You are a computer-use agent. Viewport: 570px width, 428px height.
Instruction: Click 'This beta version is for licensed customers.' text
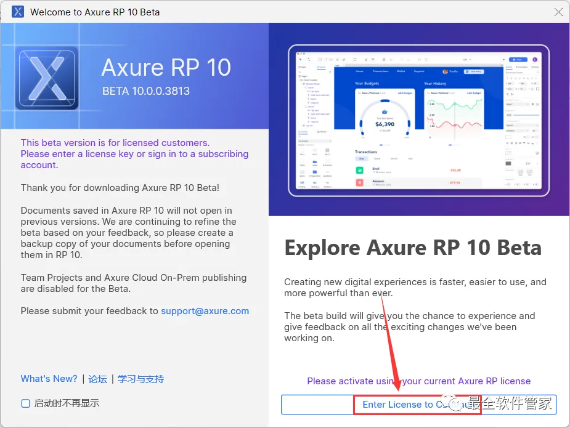[115, 142]
